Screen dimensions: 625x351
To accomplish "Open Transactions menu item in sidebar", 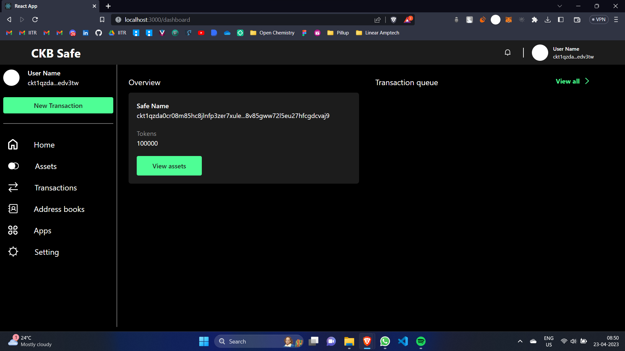I will click(56, 188).
